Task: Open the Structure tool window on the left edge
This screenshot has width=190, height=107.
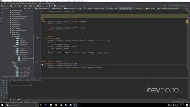Action: [1, 21]
